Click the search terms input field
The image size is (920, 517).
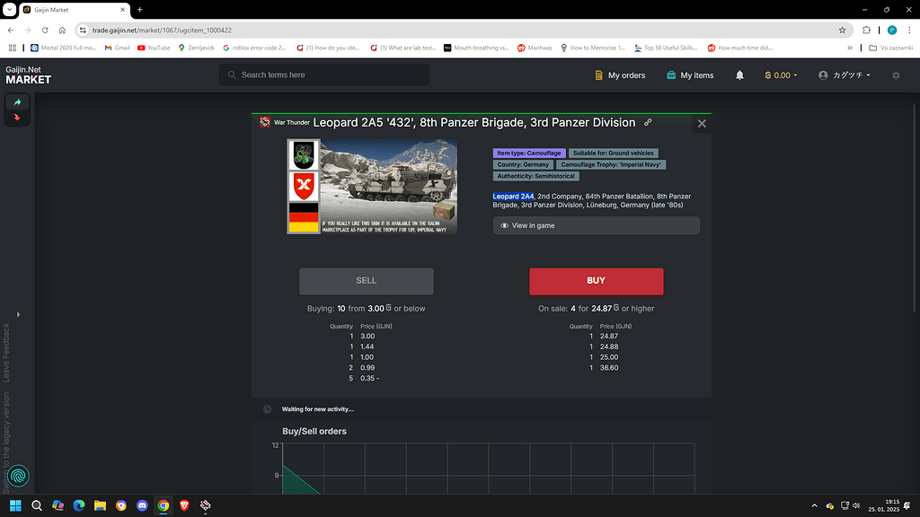tap(323, 75)
